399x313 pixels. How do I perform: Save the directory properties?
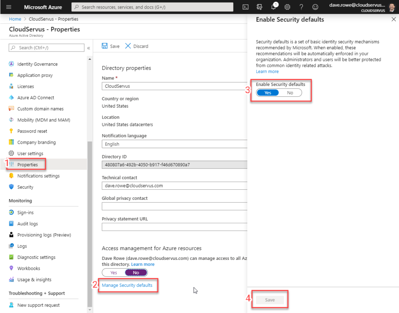(111, 46)
